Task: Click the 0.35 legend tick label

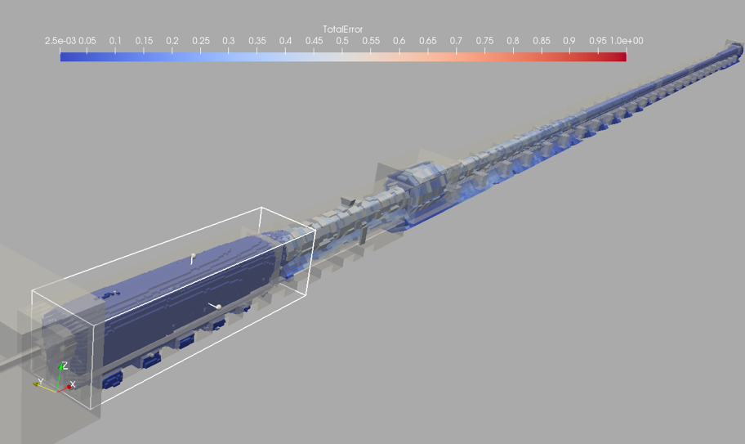Action: (257, 41)
